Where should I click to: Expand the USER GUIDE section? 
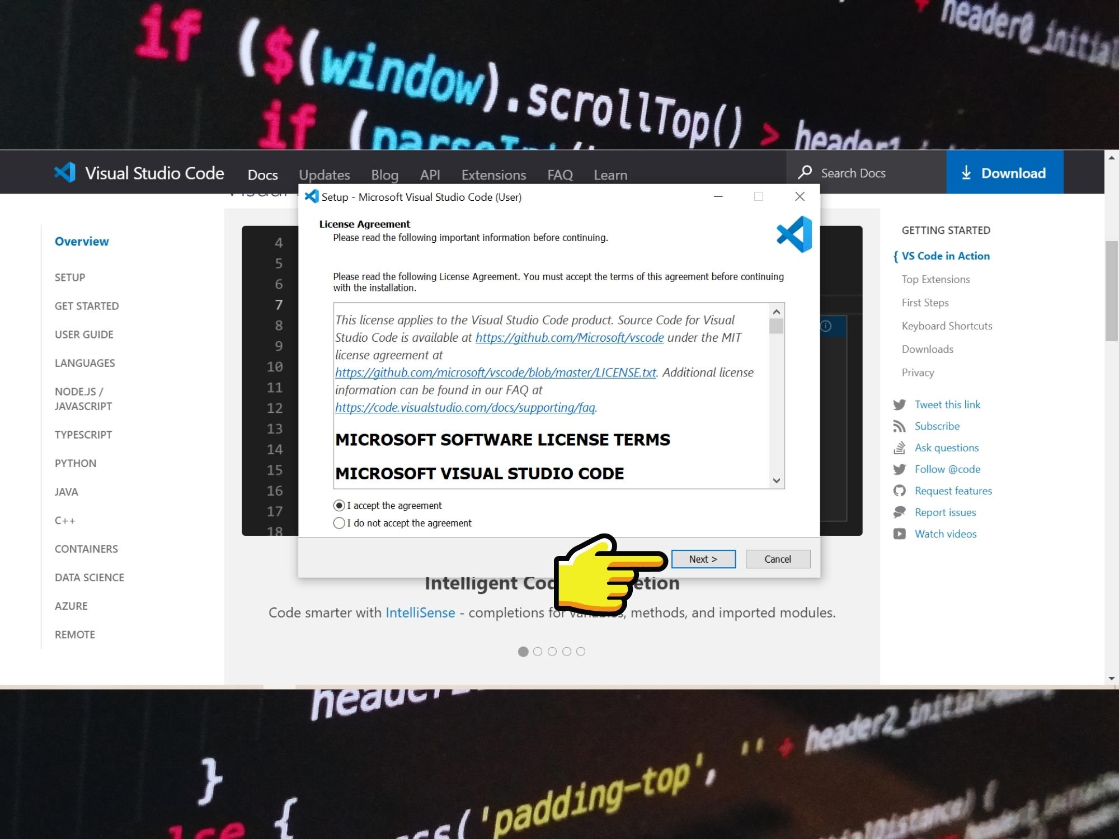(x=84, y=334)
